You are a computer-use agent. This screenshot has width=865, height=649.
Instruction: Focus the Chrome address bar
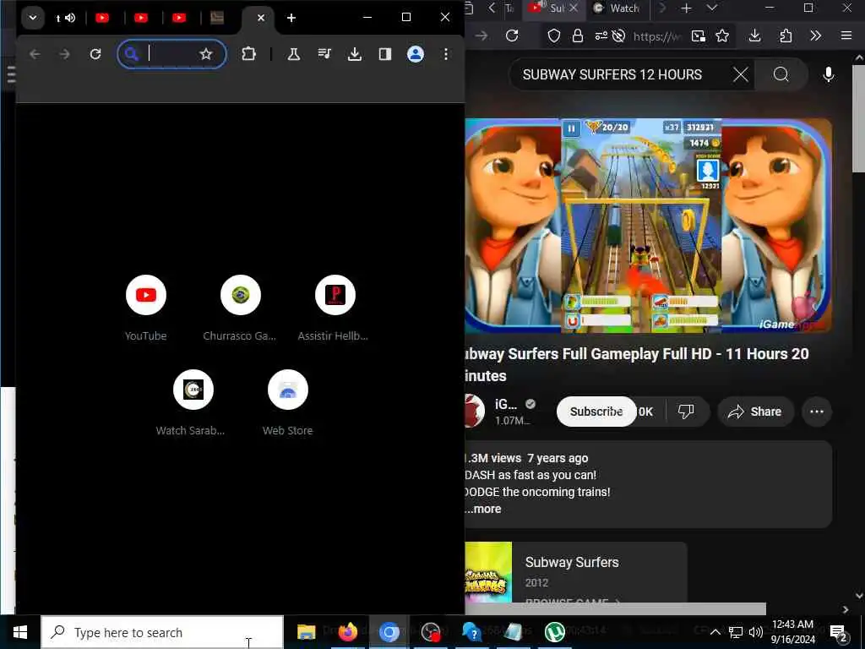point(171,54)
